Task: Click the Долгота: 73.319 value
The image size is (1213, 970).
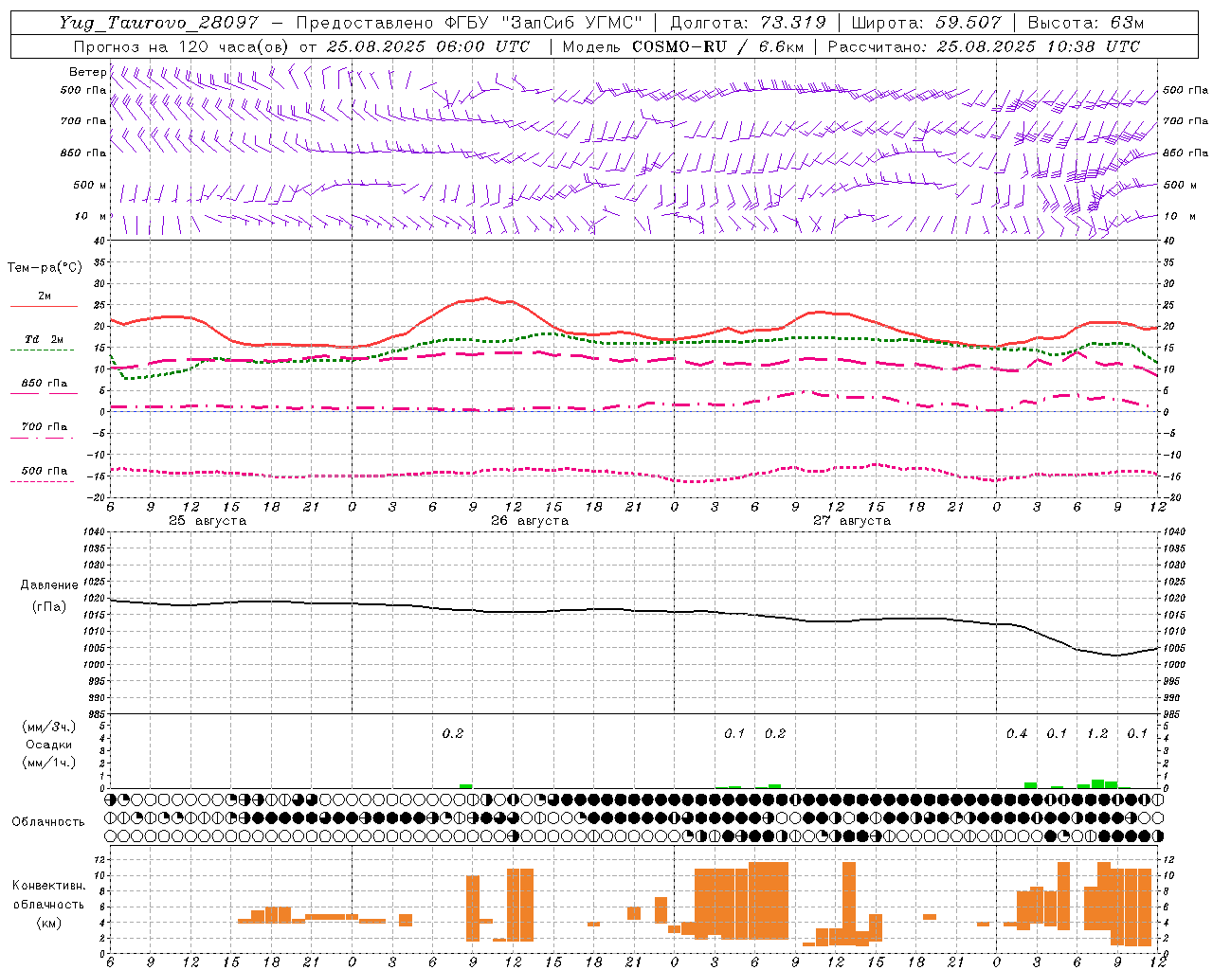Action: 748,23
